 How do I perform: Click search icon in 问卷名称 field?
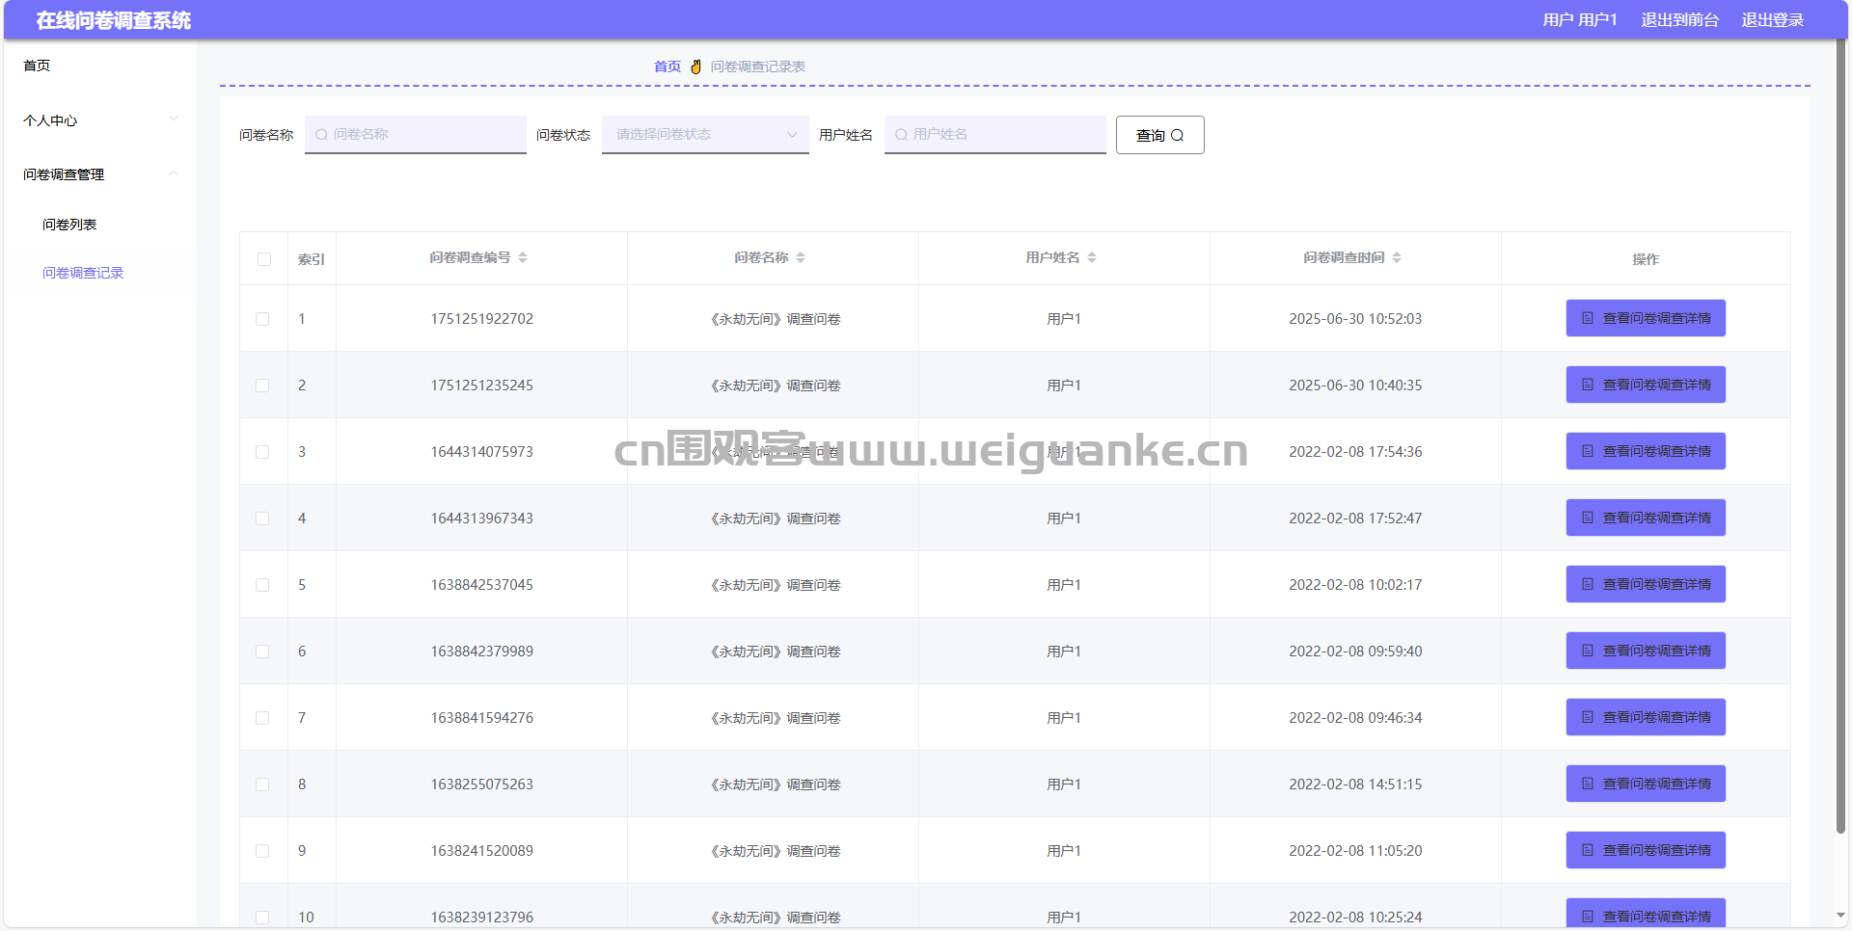coord(321,135)
